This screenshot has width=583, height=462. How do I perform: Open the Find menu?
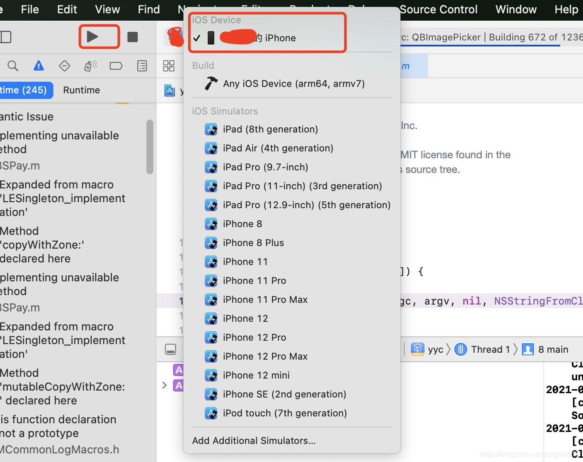(x=149, y=9)
